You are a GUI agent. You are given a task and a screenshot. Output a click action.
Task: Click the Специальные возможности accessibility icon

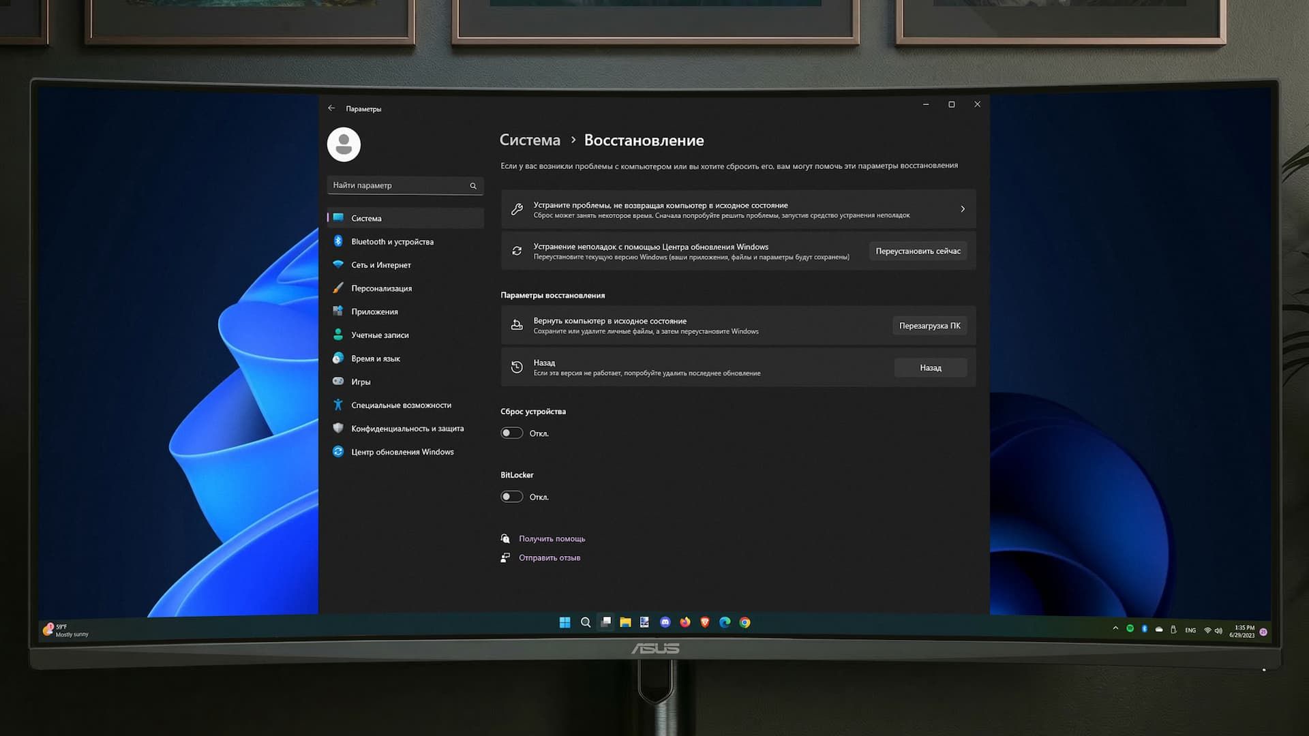click(337, 405)
